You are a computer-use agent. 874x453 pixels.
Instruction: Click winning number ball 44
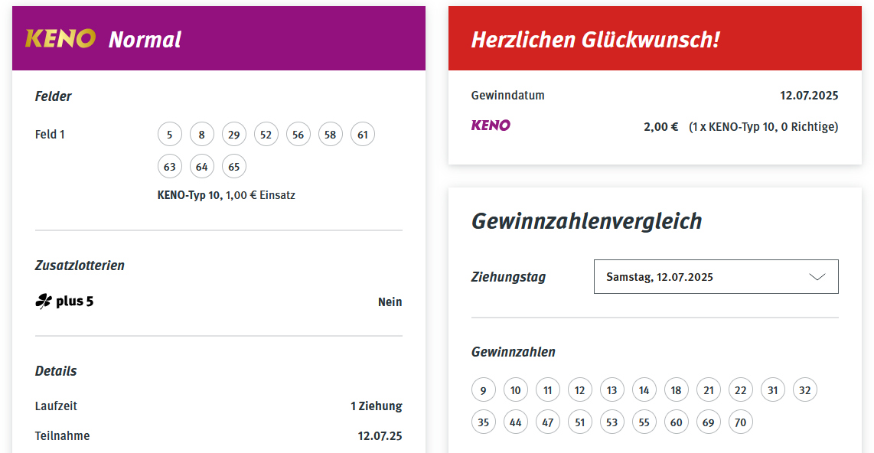click(x=516, y=422)
